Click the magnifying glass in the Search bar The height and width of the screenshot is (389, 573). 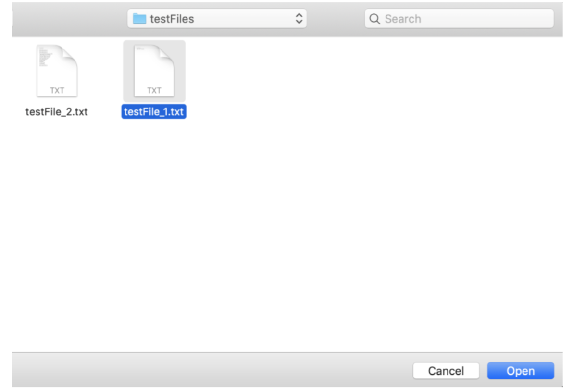coord(375,18)
